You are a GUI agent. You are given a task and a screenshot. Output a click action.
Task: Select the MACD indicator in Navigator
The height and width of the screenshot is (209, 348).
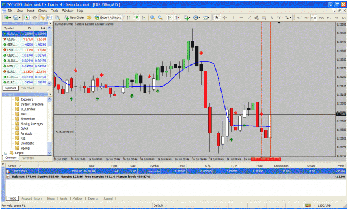[x=24, y=114]
